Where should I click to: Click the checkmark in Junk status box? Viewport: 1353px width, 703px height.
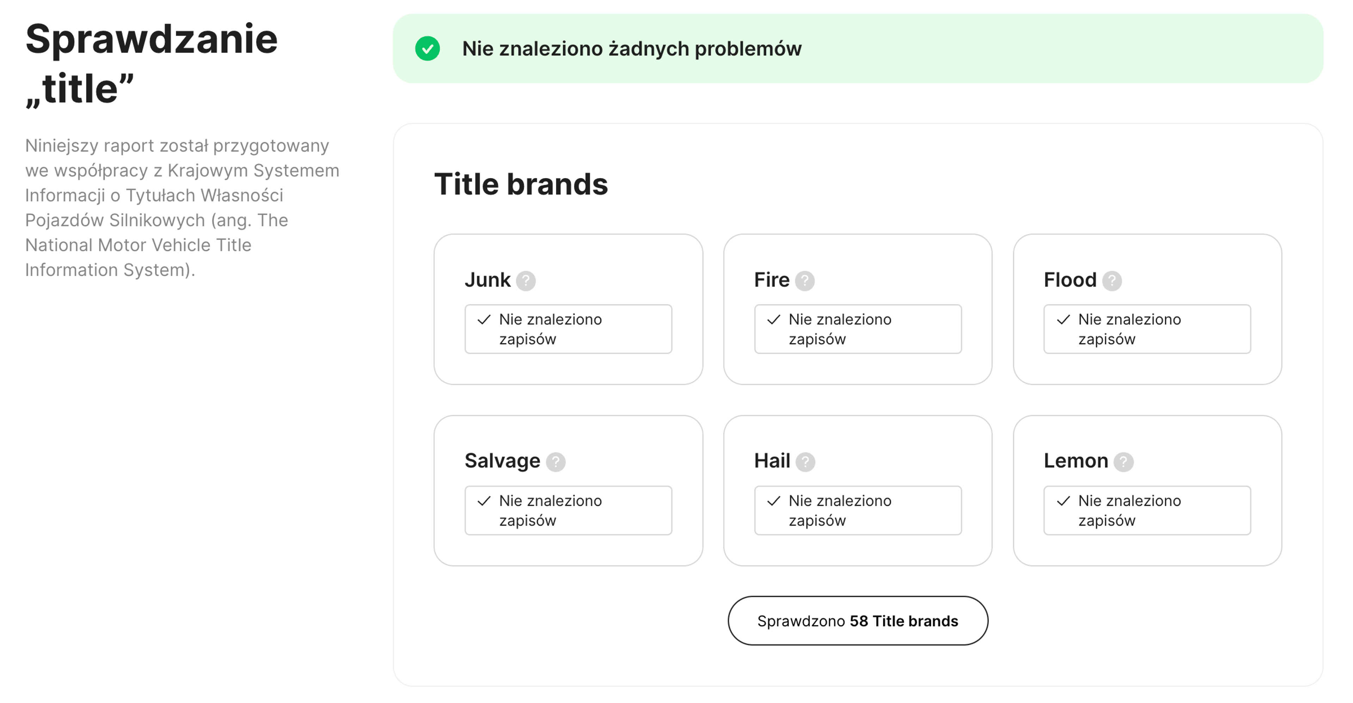click(484, 319)
